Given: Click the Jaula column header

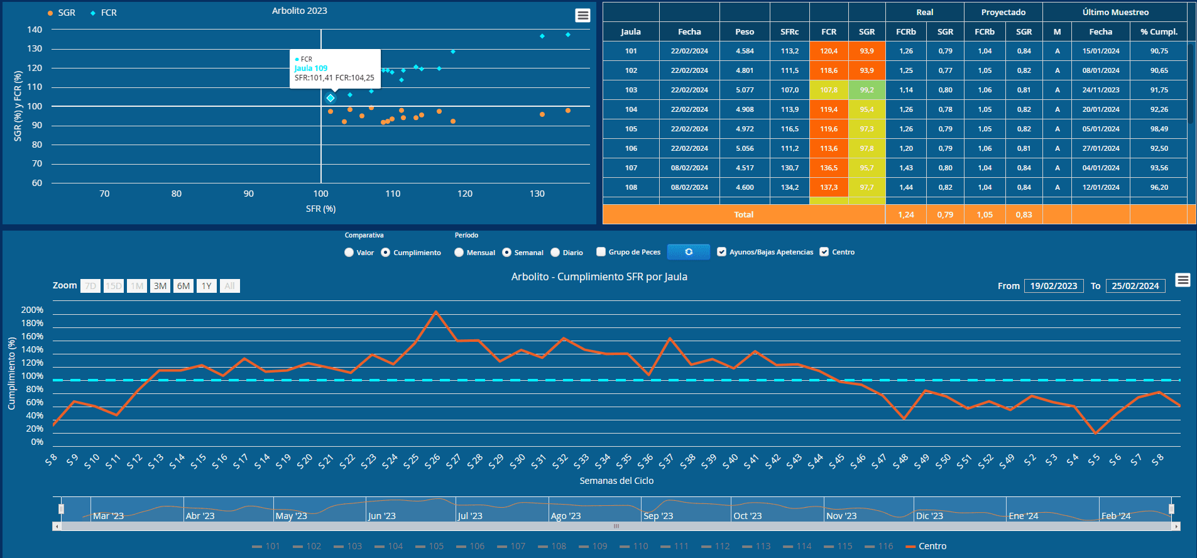Looking at the screenshot, I should (631, 31).
